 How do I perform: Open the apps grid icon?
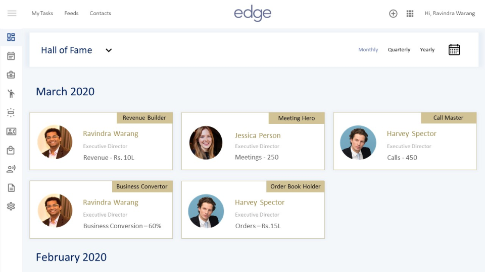[410, 14]
